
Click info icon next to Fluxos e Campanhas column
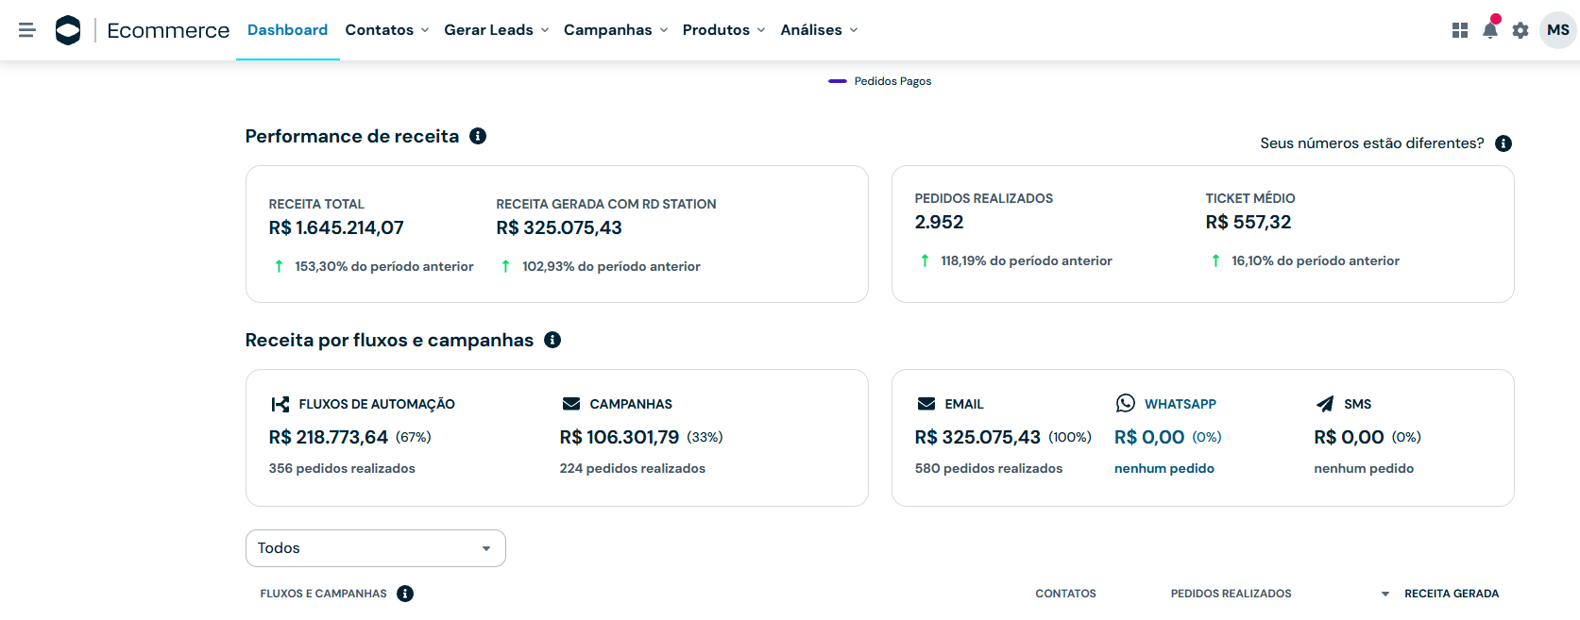(405, 594)
